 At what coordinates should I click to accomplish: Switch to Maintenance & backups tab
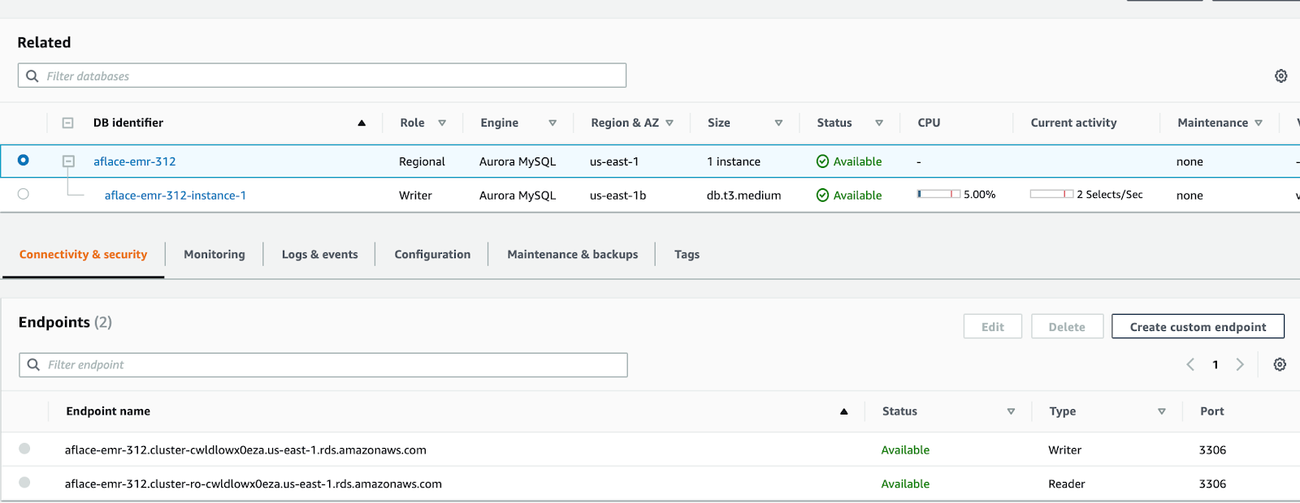tap(573, 254)
